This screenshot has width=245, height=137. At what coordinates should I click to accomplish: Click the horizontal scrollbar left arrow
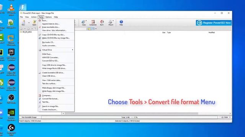point(63,113)
